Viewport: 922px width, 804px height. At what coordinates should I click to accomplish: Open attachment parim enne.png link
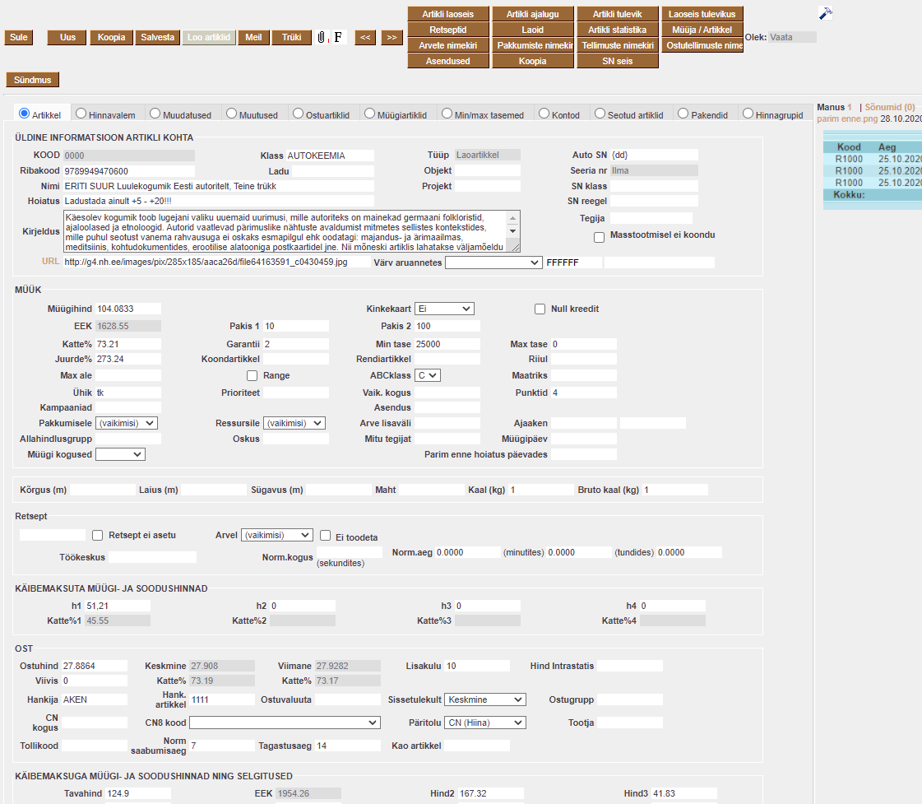pos(846,119)
